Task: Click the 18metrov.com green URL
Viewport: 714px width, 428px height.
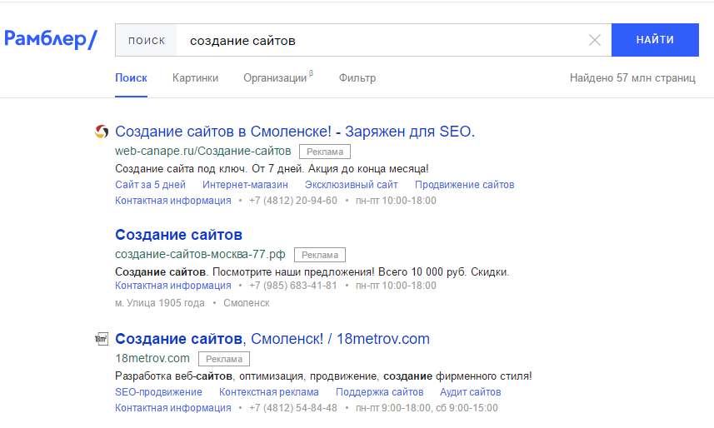Action: [x=152, y=358]
